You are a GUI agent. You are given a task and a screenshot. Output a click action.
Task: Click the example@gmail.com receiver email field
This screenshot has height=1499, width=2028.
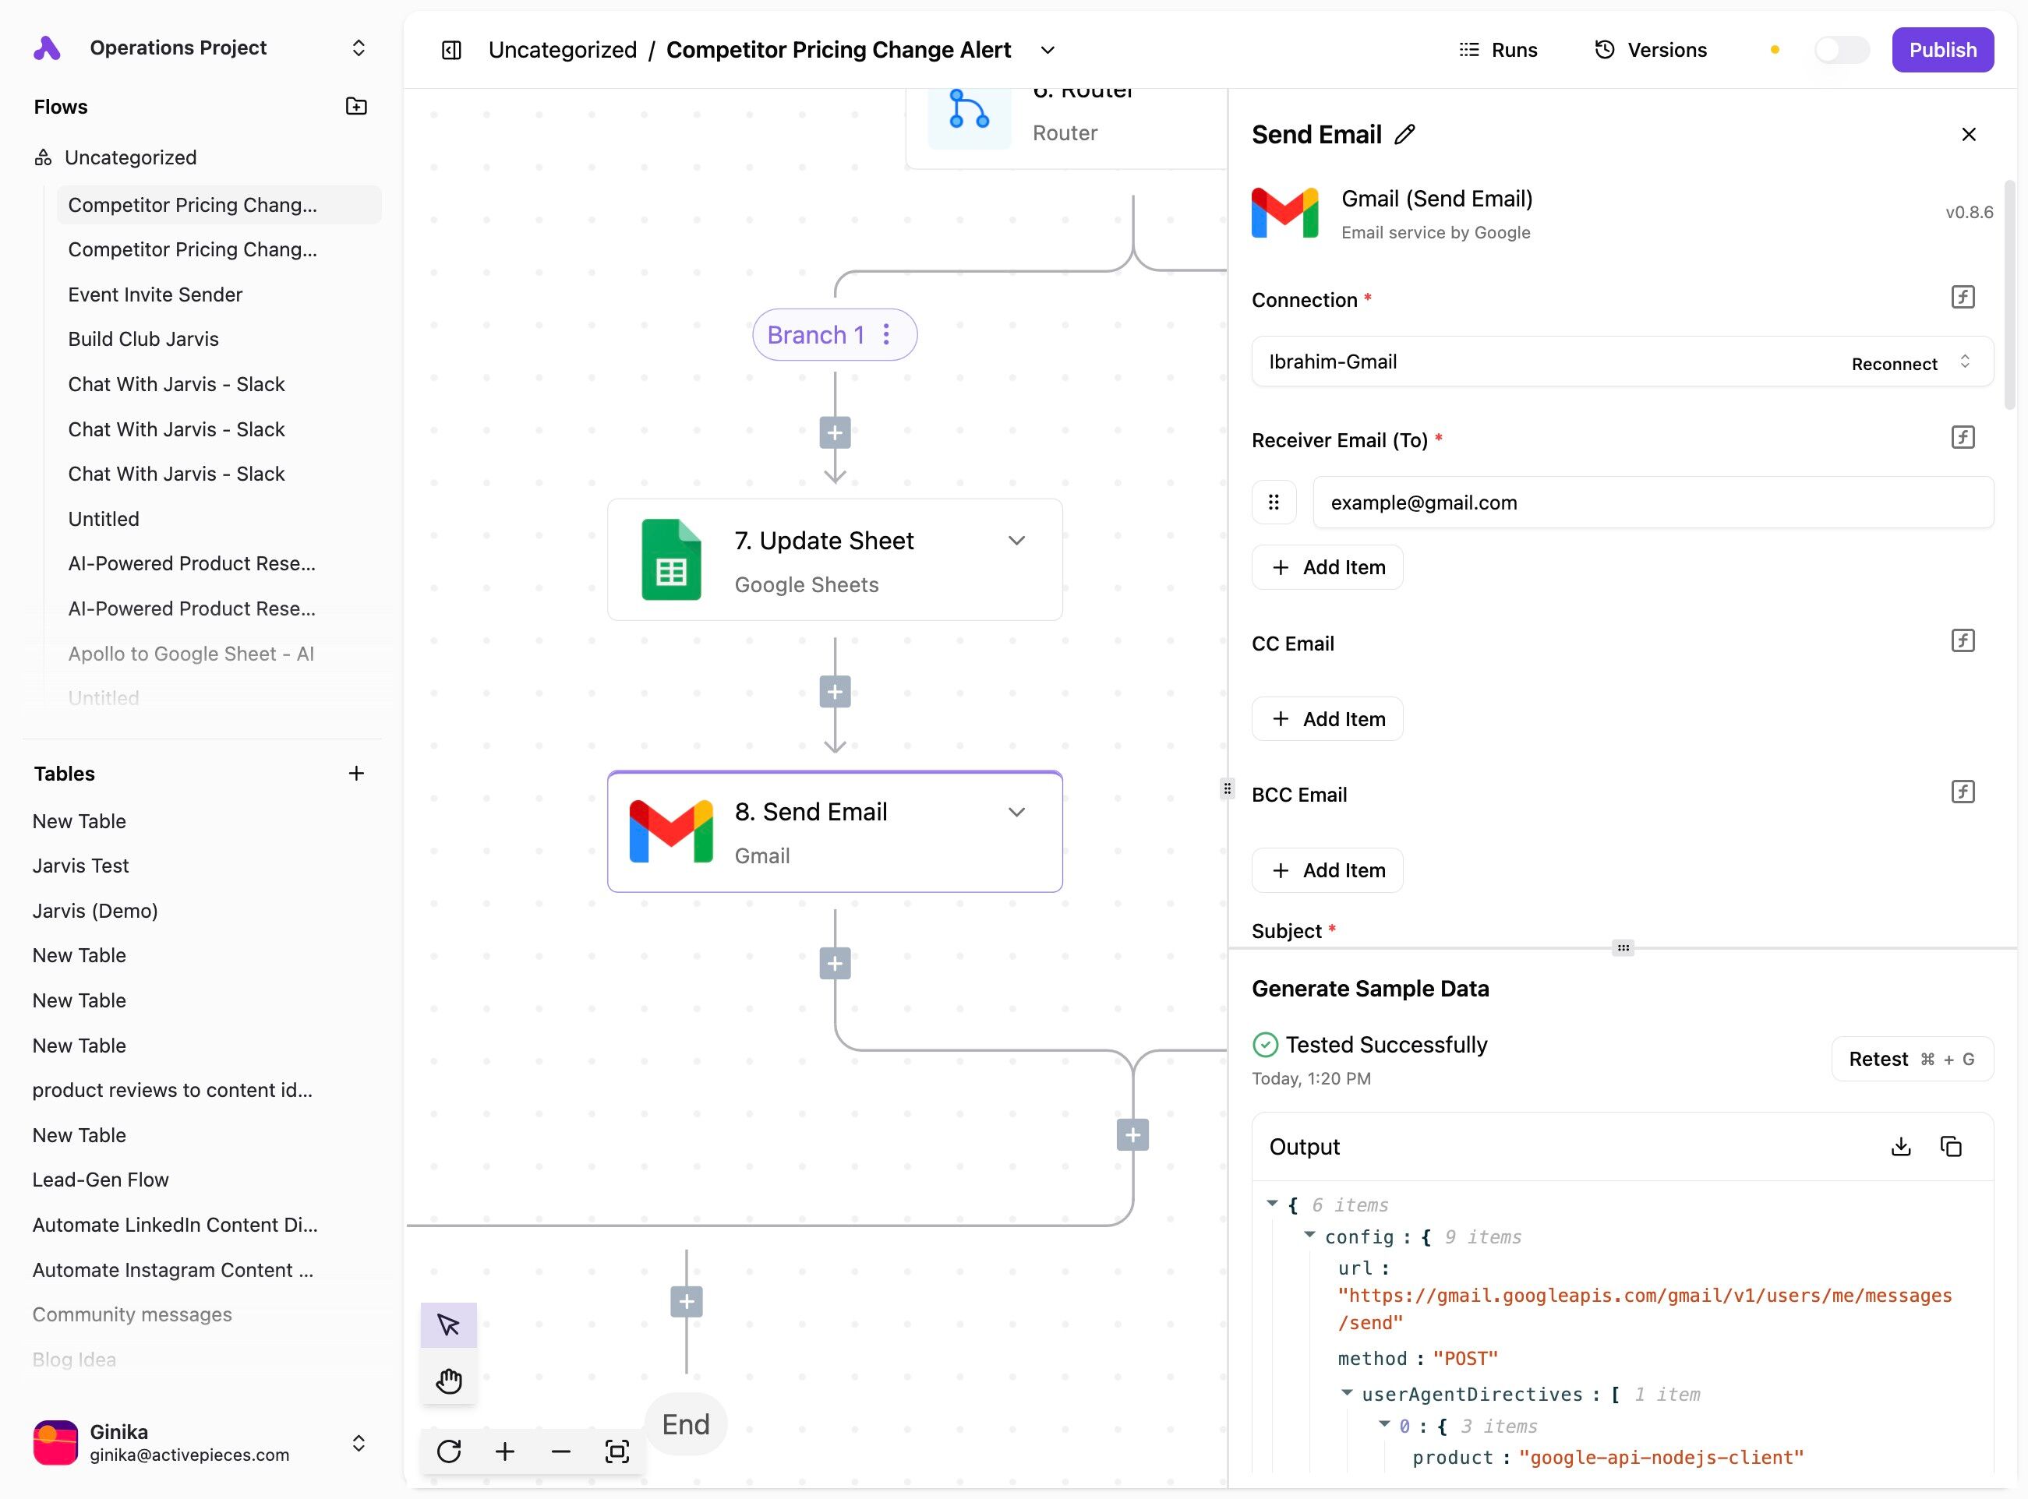point(1652,502)
